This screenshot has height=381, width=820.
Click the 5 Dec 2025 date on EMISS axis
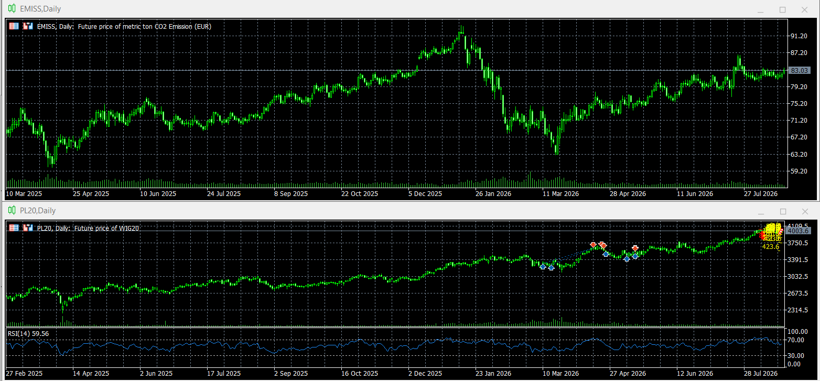(424, 193)
